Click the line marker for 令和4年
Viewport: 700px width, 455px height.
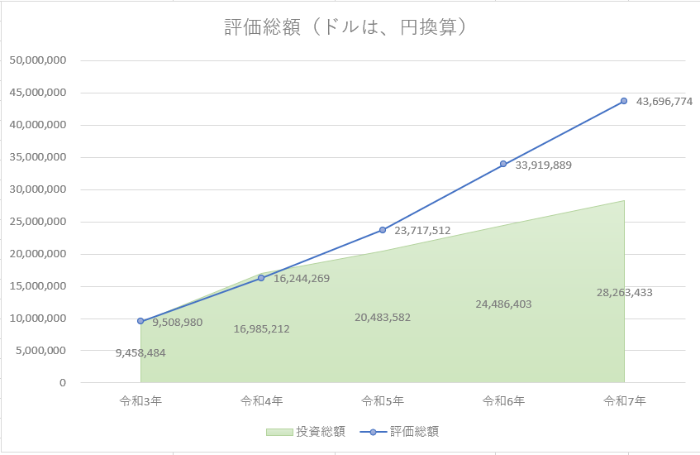pyautogui.click(x=261, y=278)
